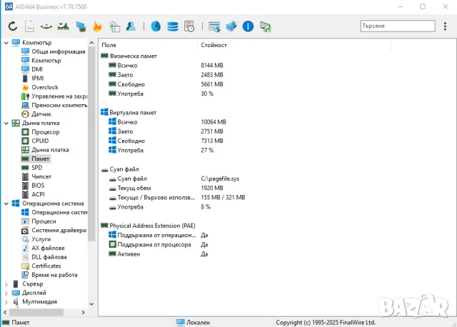Open the user silhouette toolbar icon
This screenshot has height=327, width=457.
tap(131, 26)
